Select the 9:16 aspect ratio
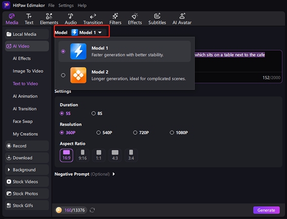The image size is (287, 219). click(x=83, y=155)
